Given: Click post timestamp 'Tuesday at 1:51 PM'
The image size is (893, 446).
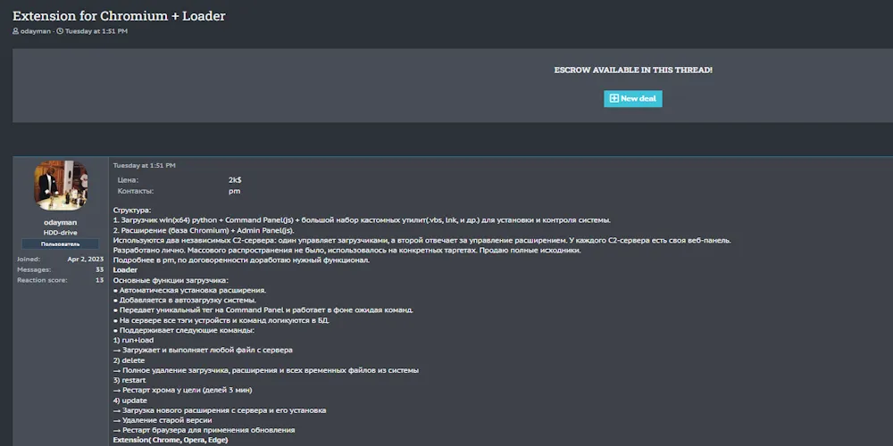Looking at the screenshot, I should [144, 166].
